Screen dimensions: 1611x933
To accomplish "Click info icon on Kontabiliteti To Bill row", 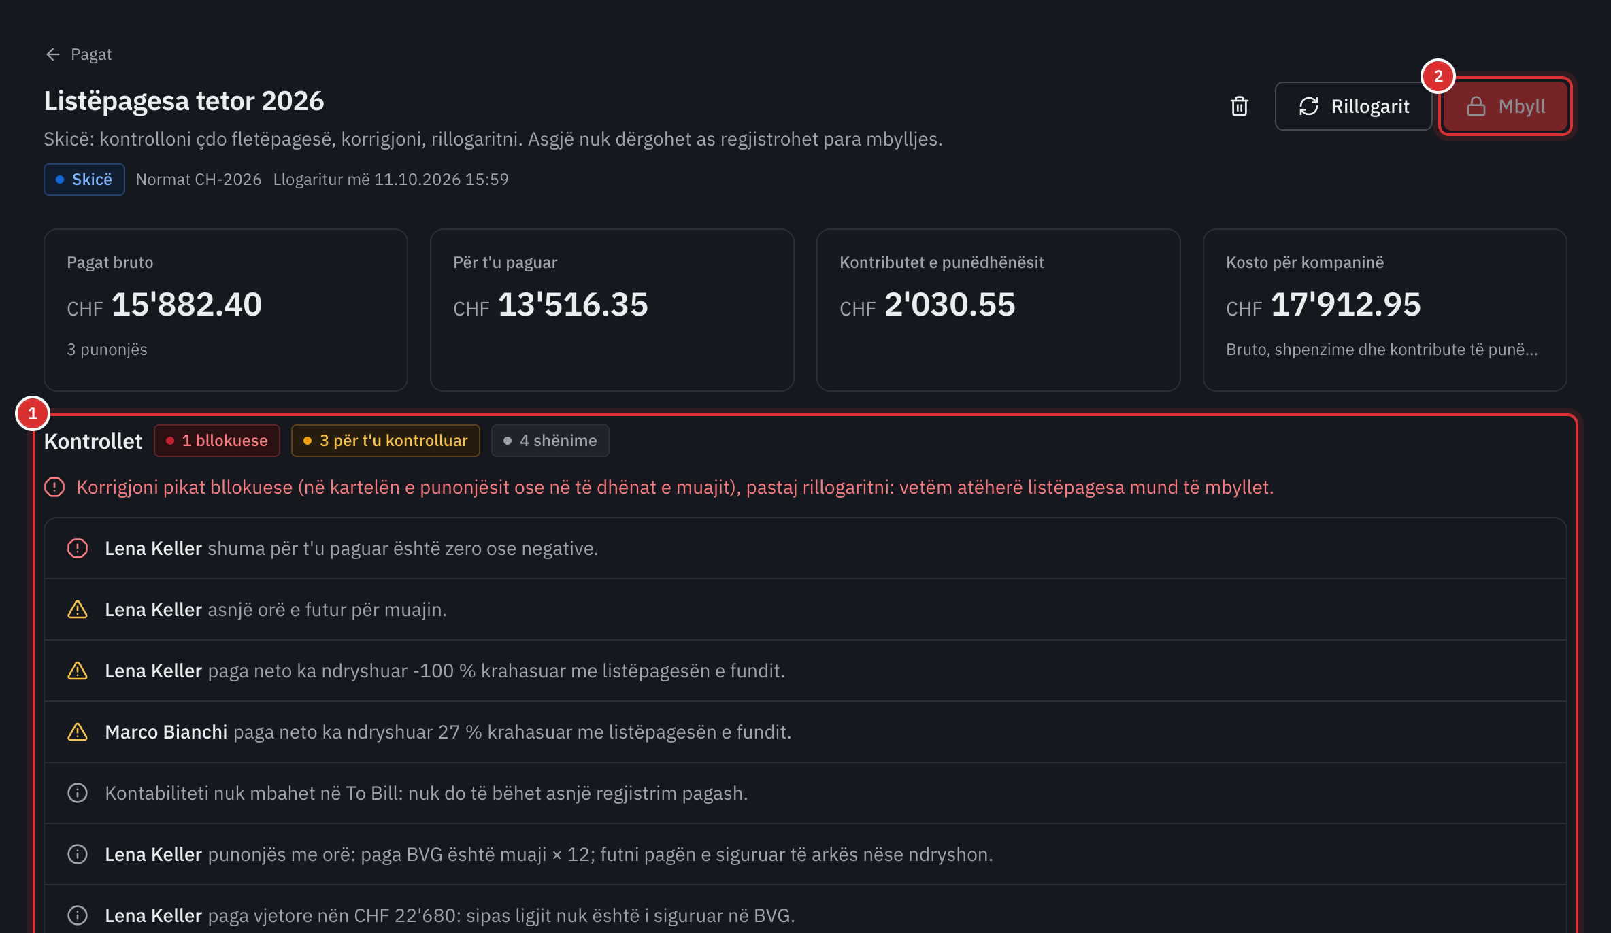I will coord(78,793).
